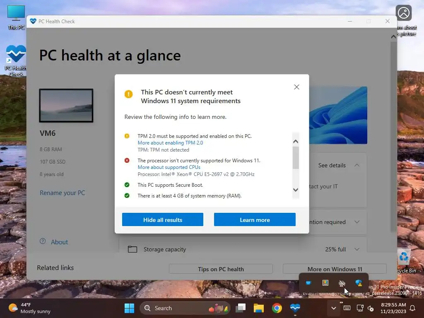Open the About link
The width and height of the screenshot is (424, 318).
(x=59, y=242)
